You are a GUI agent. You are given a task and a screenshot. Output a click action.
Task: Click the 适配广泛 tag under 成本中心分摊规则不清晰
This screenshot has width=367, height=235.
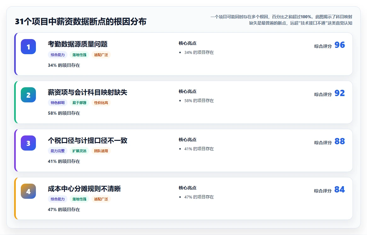tap(101, 199)
